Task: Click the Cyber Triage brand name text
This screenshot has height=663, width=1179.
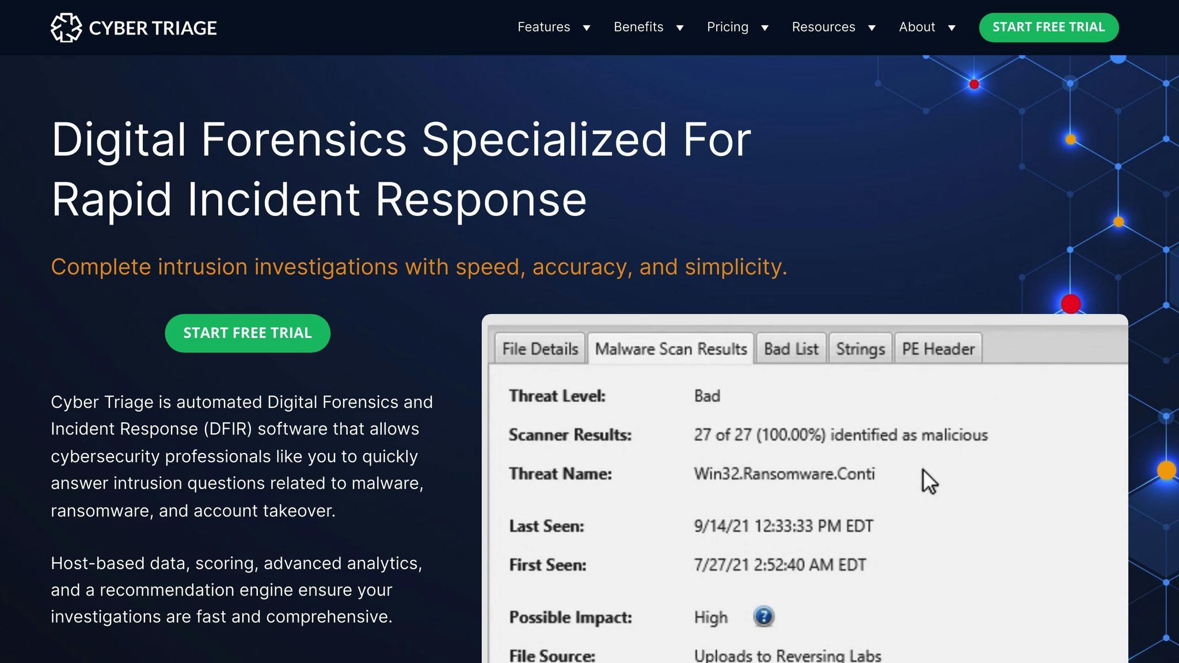Action: coord(153,28)
